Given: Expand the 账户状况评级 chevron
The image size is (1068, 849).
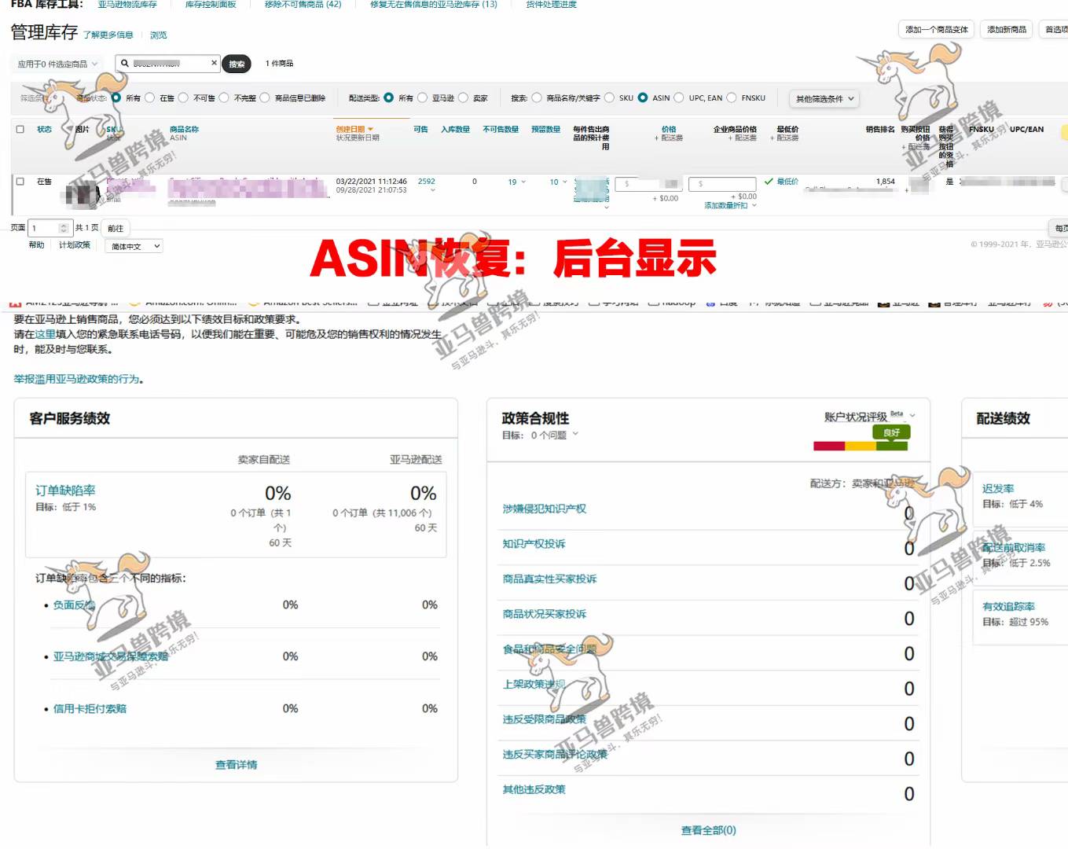Looking at the screenshot, I should point(912,416).
